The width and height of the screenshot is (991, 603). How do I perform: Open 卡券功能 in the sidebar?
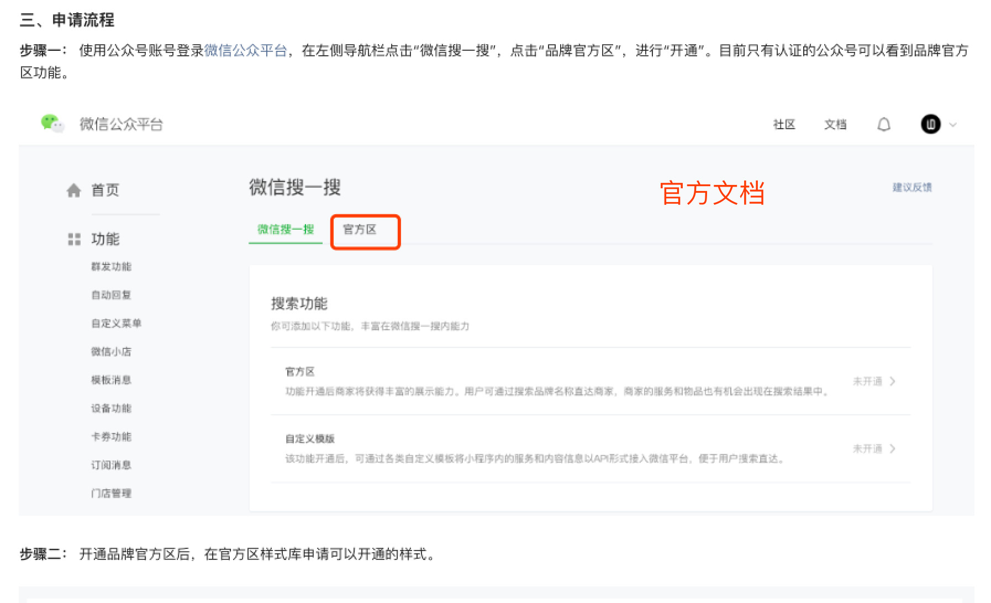(111, 437)
